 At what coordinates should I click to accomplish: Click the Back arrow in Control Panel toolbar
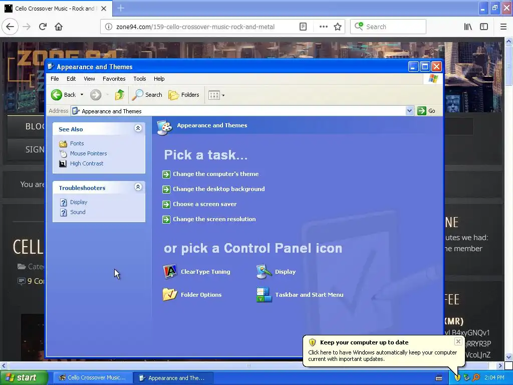click(x=57, y=95)
